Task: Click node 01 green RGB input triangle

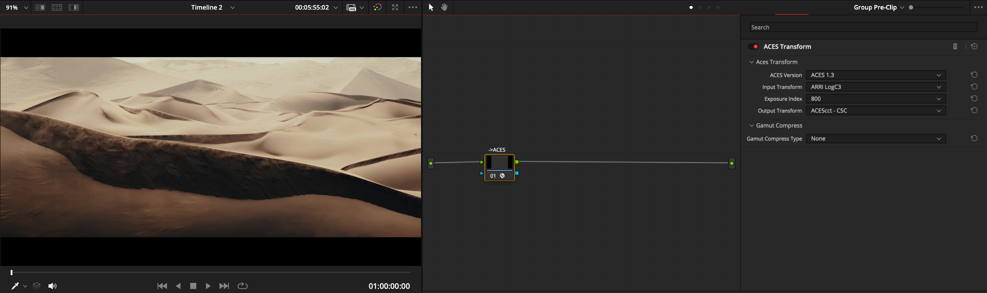Action: (482, 162)
